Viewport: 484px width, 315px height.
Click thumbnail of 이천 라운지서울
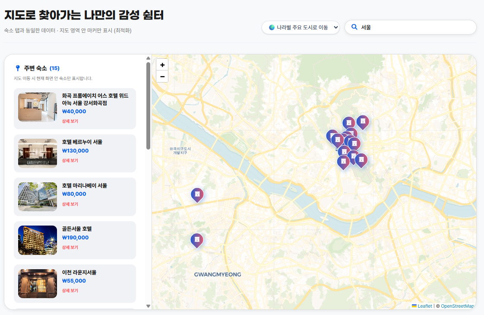point(38,283)
